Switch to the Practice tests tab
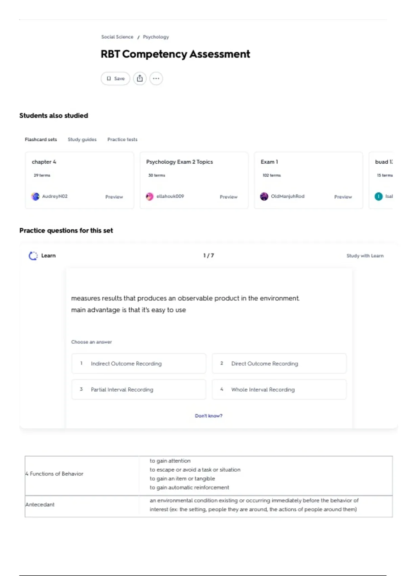Screen dimensions: 406x576 click(122, 140)
